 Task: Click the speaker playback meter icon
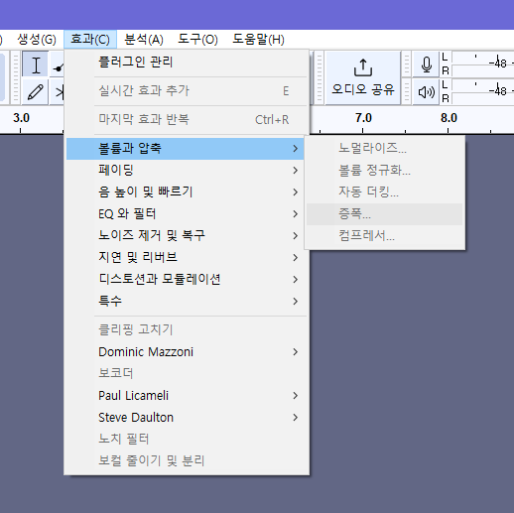point(427,92)
